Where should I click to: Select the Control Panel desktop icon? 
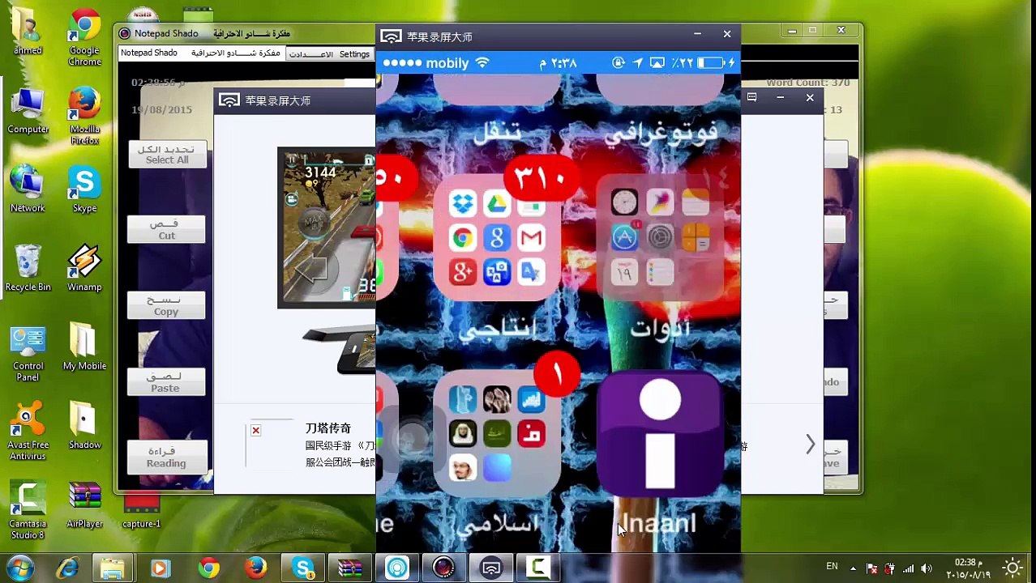28,354
